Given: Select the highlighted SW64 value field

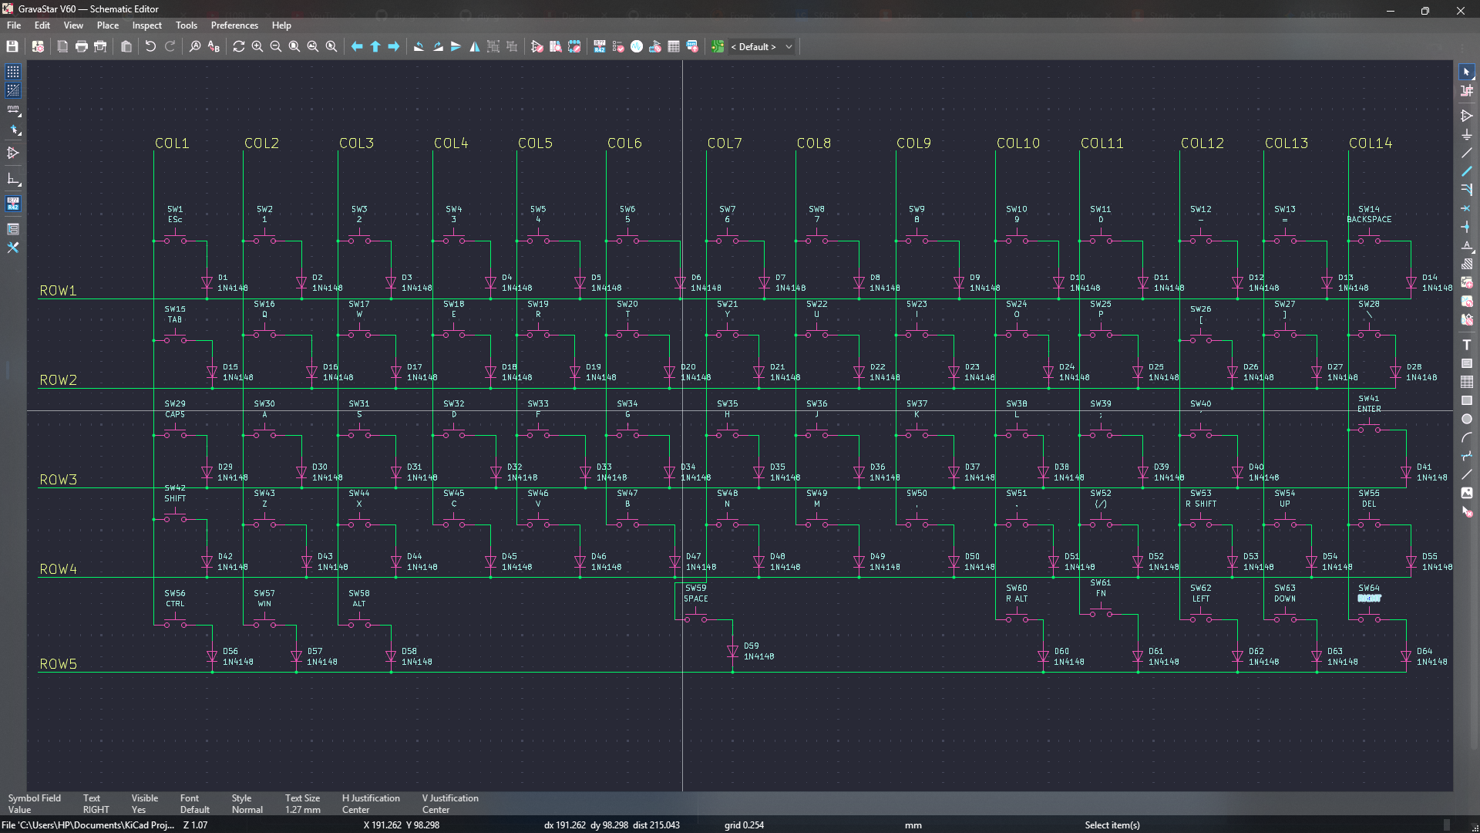Looking at the screenshot, I should tap(1369, 599).
